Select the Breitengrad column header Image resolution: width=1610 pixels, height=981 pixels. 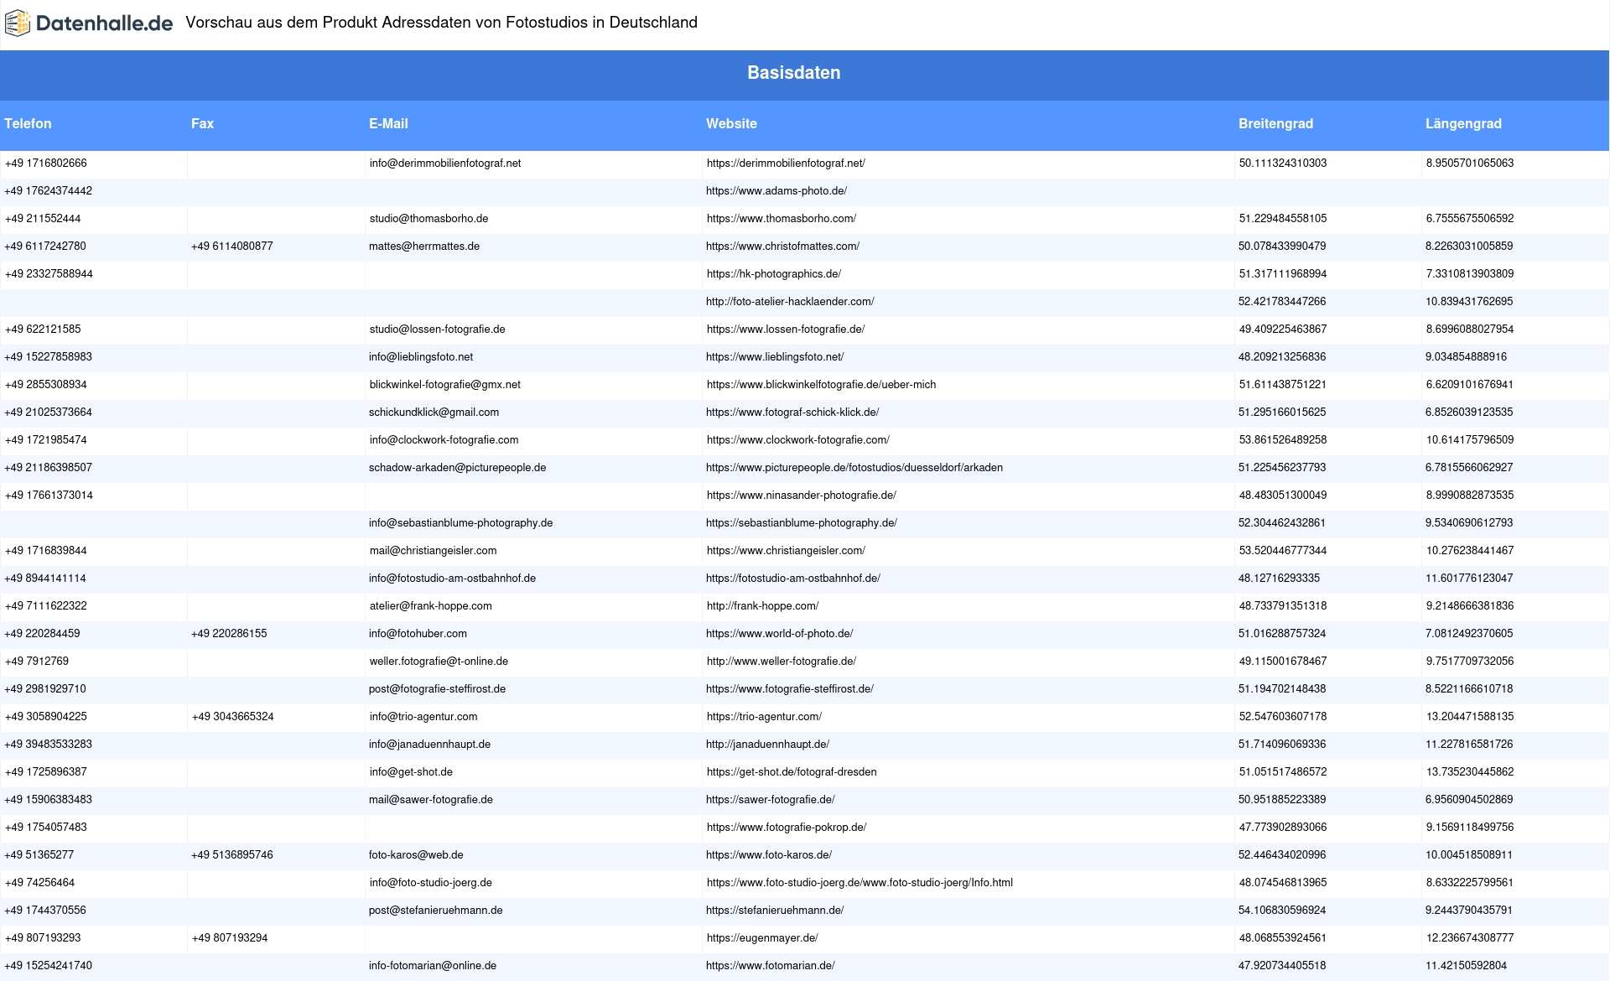point(1275,123)
